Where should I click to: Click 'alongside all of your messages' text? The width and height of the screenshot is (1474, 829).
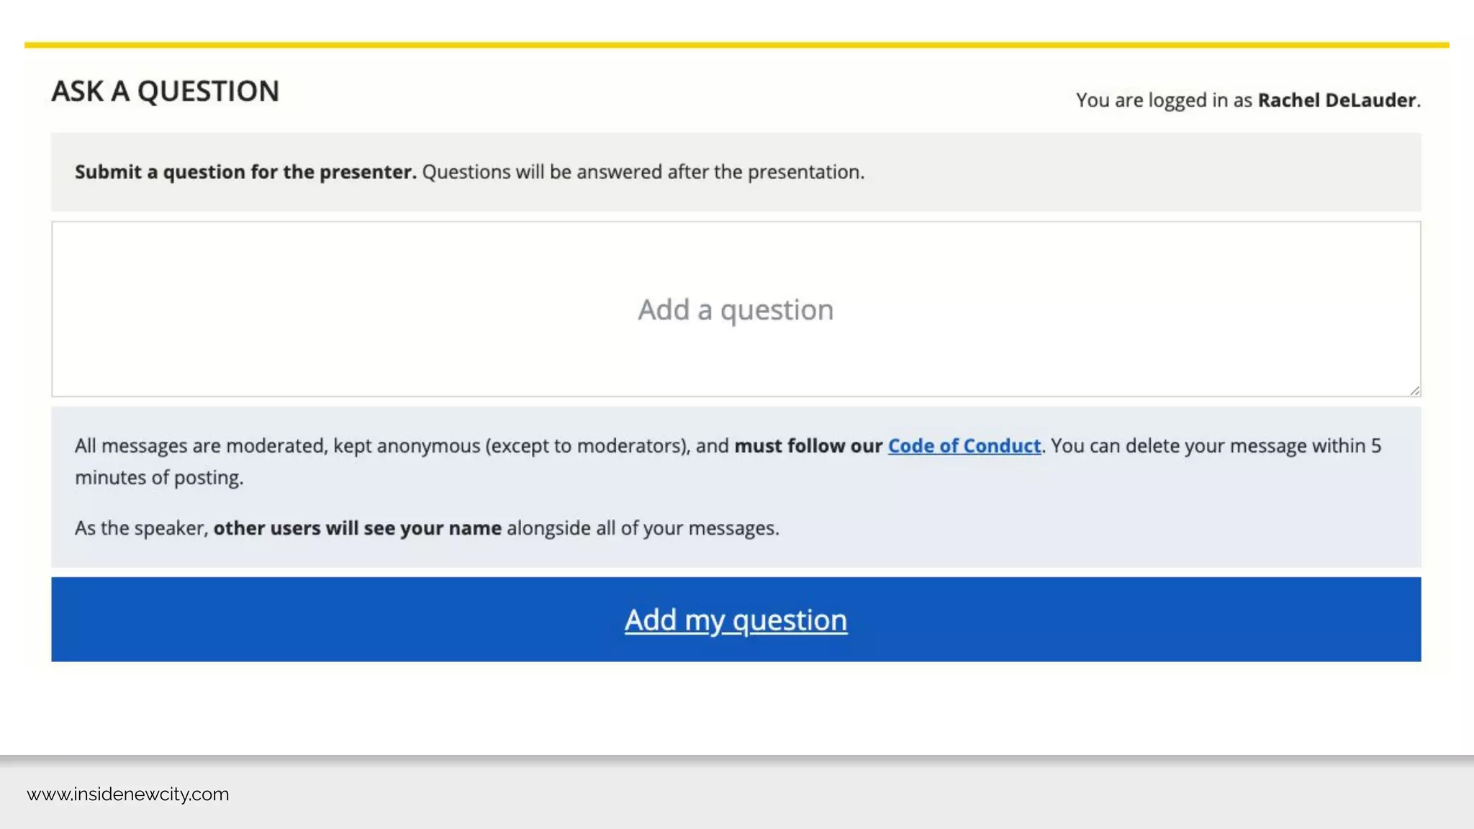click(x=642, y=528)
